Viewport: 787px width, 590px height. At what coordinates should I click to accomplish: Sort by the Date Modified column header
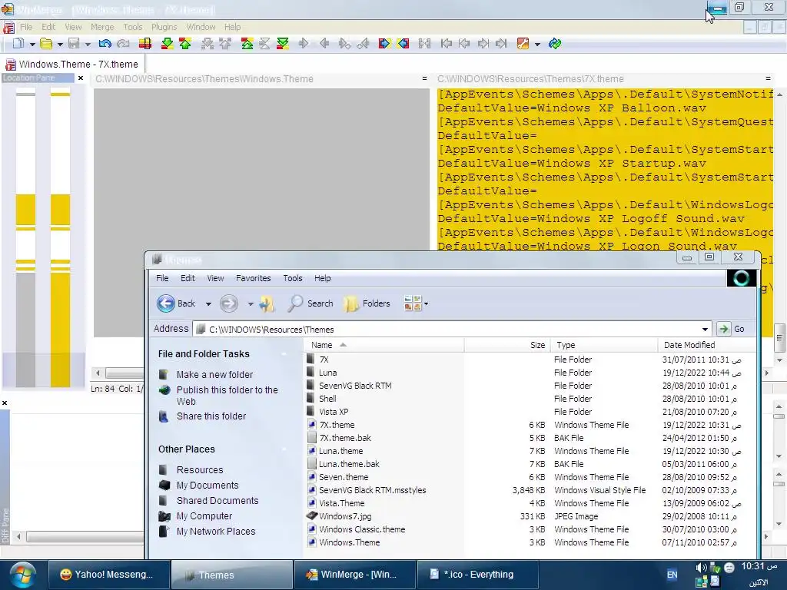(x=706, y=345)
